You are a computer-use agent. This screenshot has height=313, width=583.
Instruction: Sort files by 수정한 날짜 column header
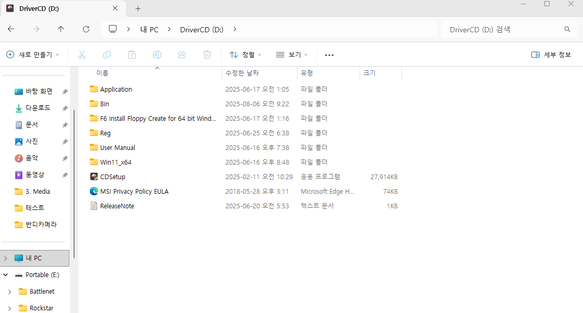(x=242, y=73)
